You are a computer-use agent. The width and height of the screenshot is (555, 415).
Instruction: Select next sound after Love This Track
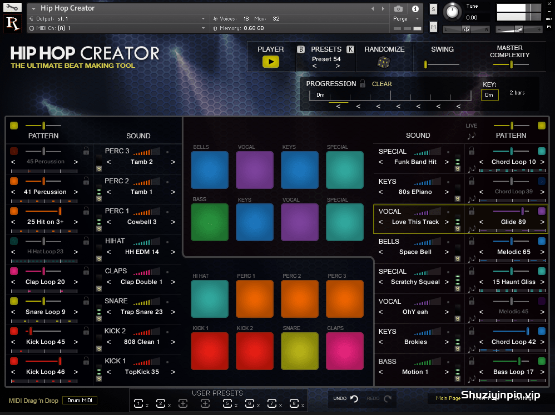tap(447, 222)
